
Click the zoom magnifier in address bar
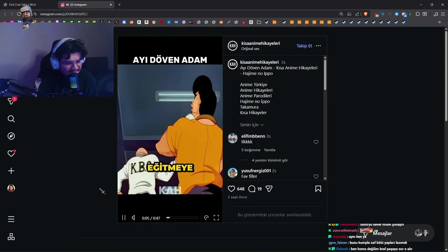[341, 14]
